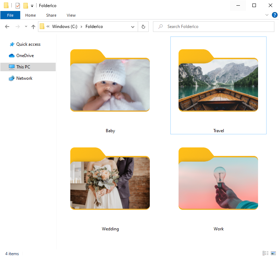Click the double chevron before Windows (C:)
279x258 pixels.
click(x=48, y=27)
